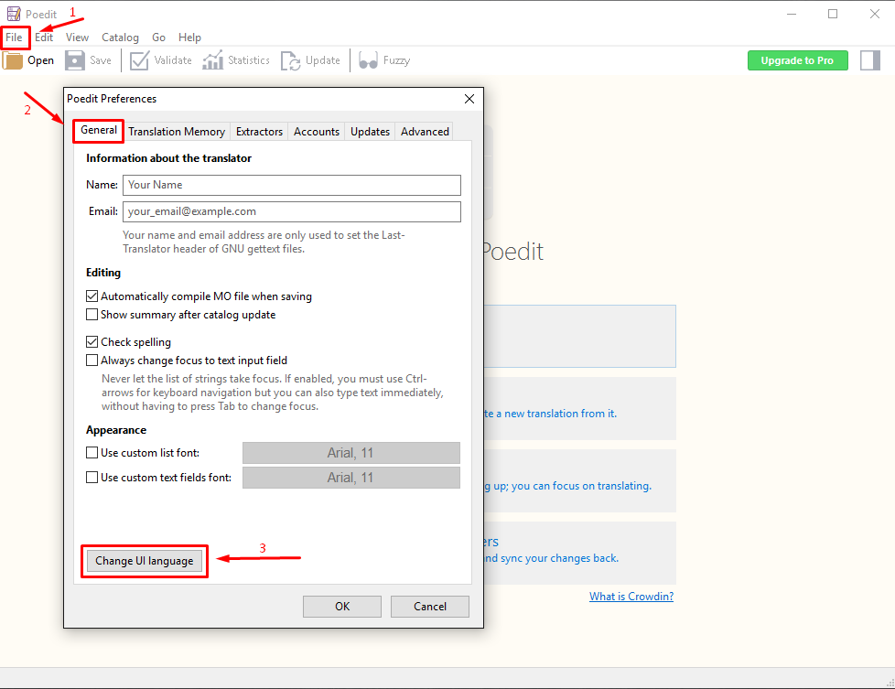Viewport: 895px width, 689px height.
Task: Click the Open folder icon in toolbar
Action: click(x=12, y=60)
